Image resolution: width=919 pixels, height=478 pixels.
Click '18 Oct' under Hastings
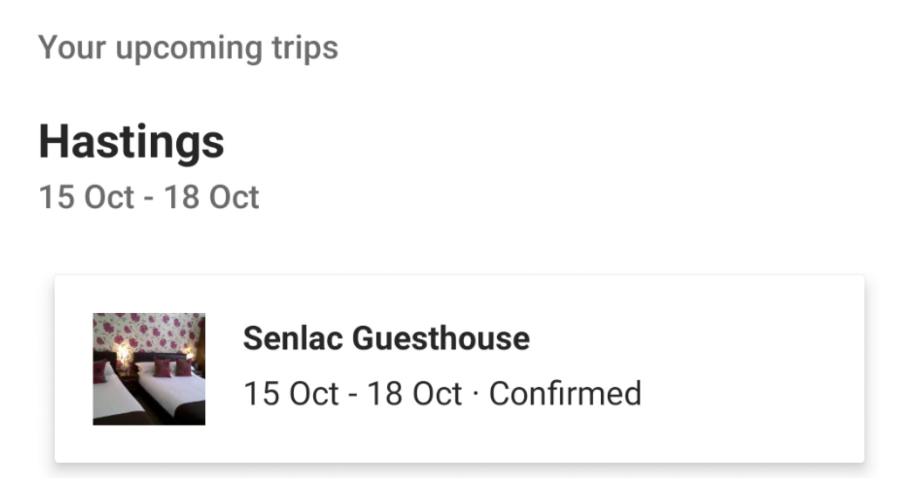point(211,197)
